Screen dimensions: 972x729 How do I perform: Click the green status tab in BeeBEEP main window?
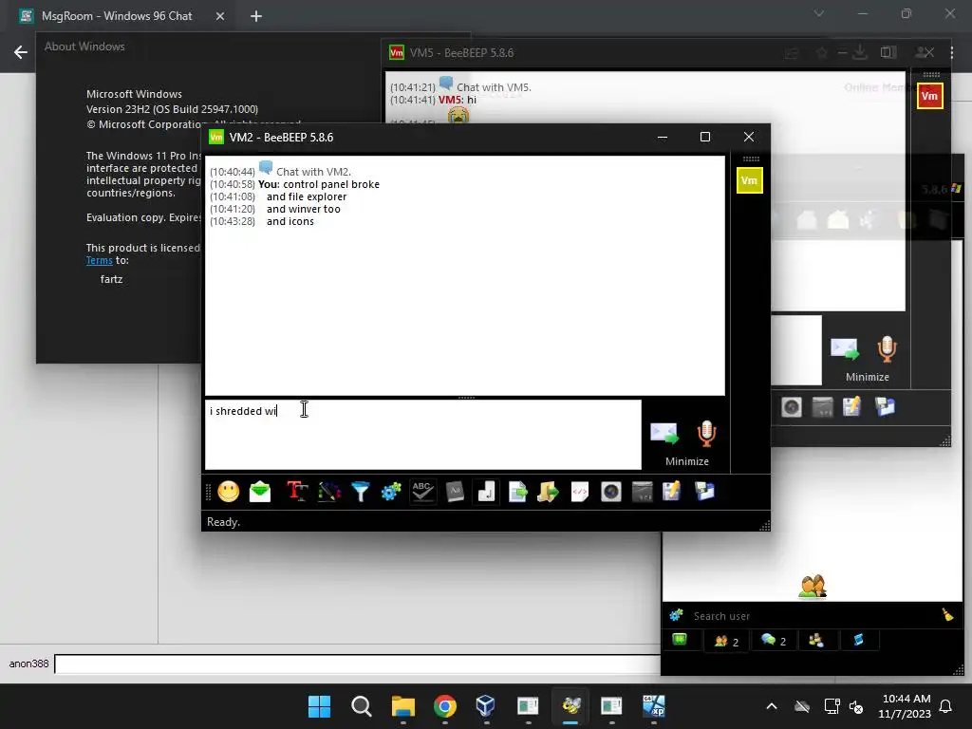coord(680,640)
